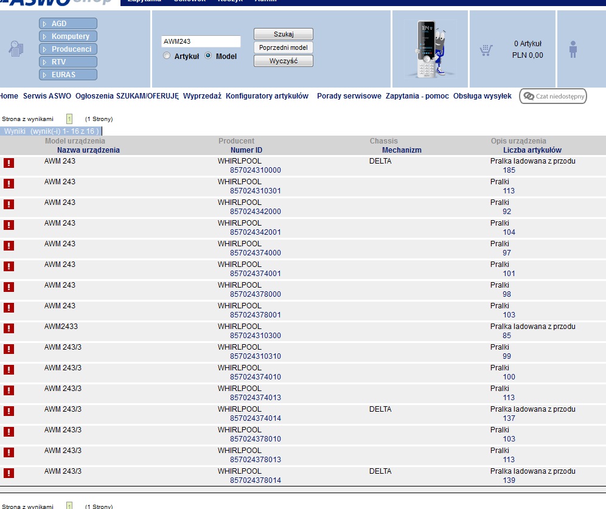Sort by Mechanizm column header

pos(402,150)
